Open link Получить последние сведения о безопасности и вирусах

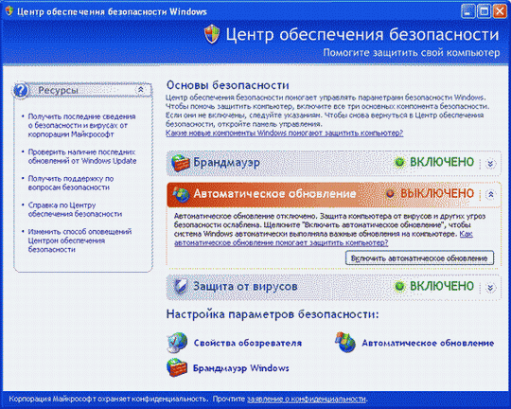pyautogui.click(x=81, y=126)
